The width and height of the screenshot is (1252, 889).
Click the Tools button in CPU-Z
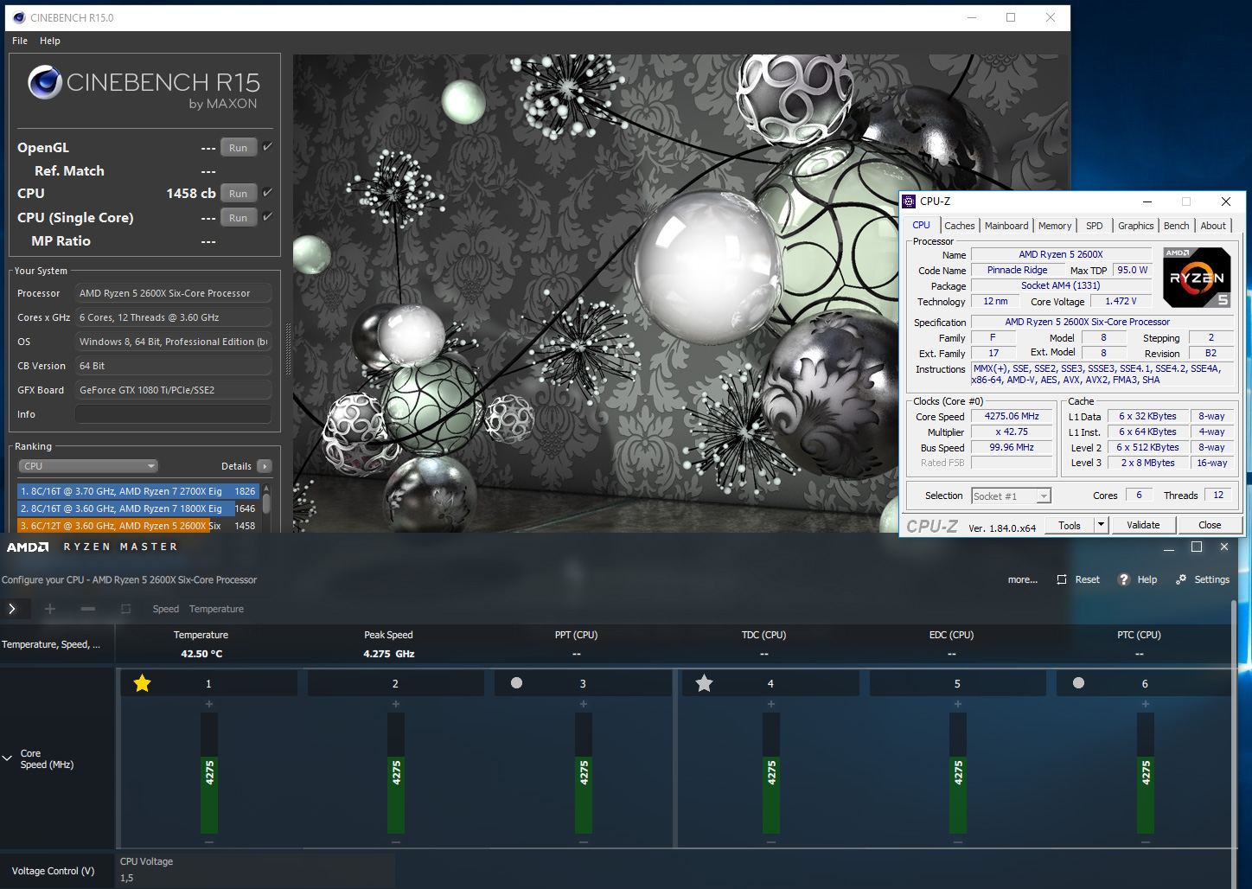click(x=1070, y=525)
